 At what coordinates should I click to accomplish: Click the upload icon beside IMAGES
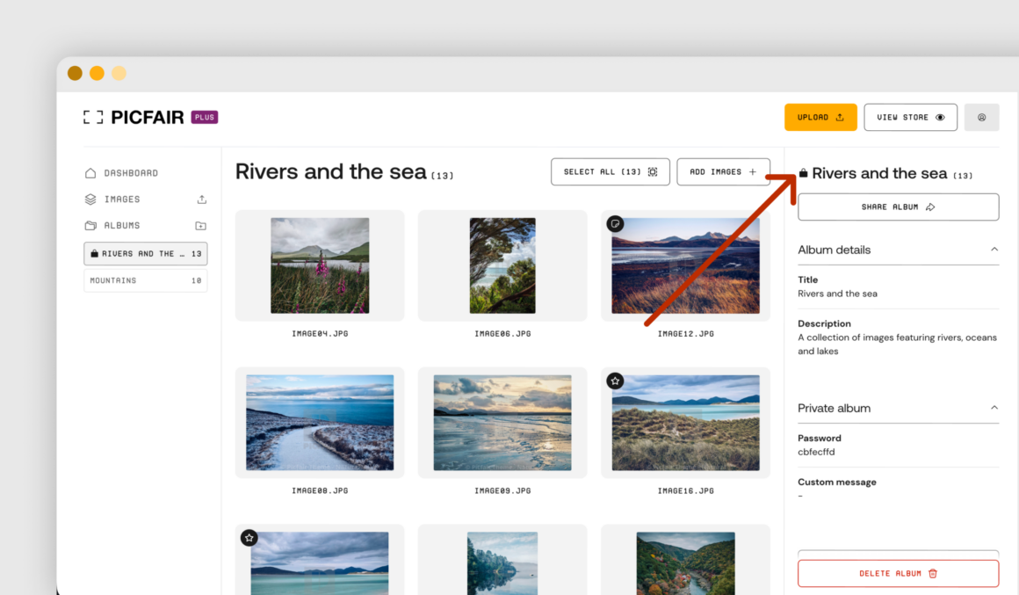click(201, 199)
